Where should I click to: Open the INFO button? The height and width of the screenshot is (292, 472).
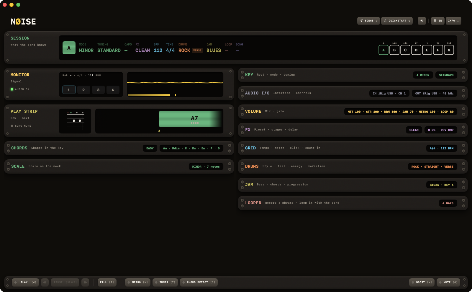453,21
